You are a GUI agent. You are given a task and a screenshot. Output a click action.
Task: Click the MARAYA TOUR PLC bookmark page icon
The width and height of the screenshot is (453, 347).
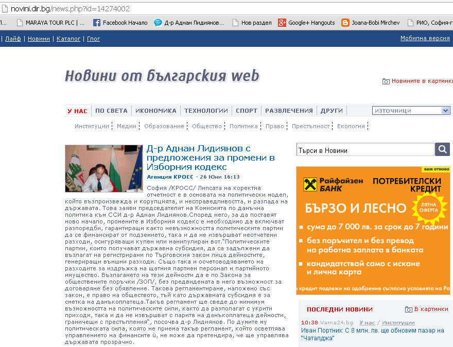click(20, 23)
